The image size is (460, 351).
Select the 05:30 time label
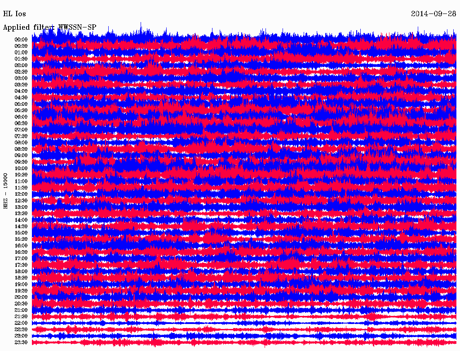(x=21, y=111)
